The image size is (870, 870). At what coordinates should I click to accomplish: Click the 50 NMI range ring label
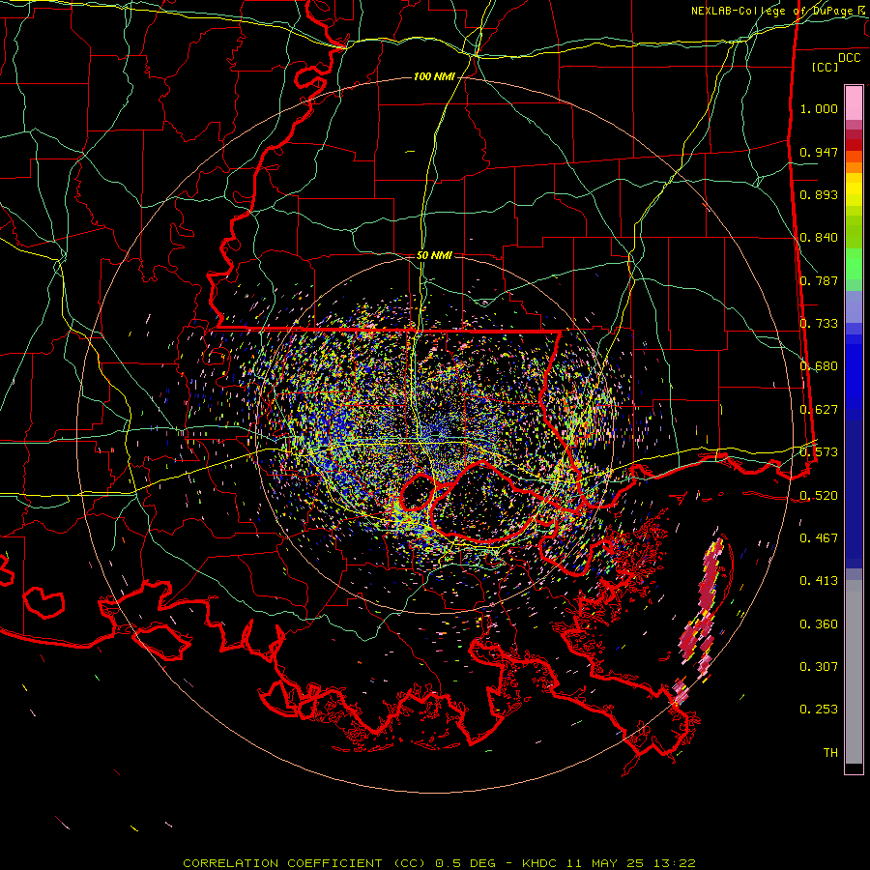(434, 255)
